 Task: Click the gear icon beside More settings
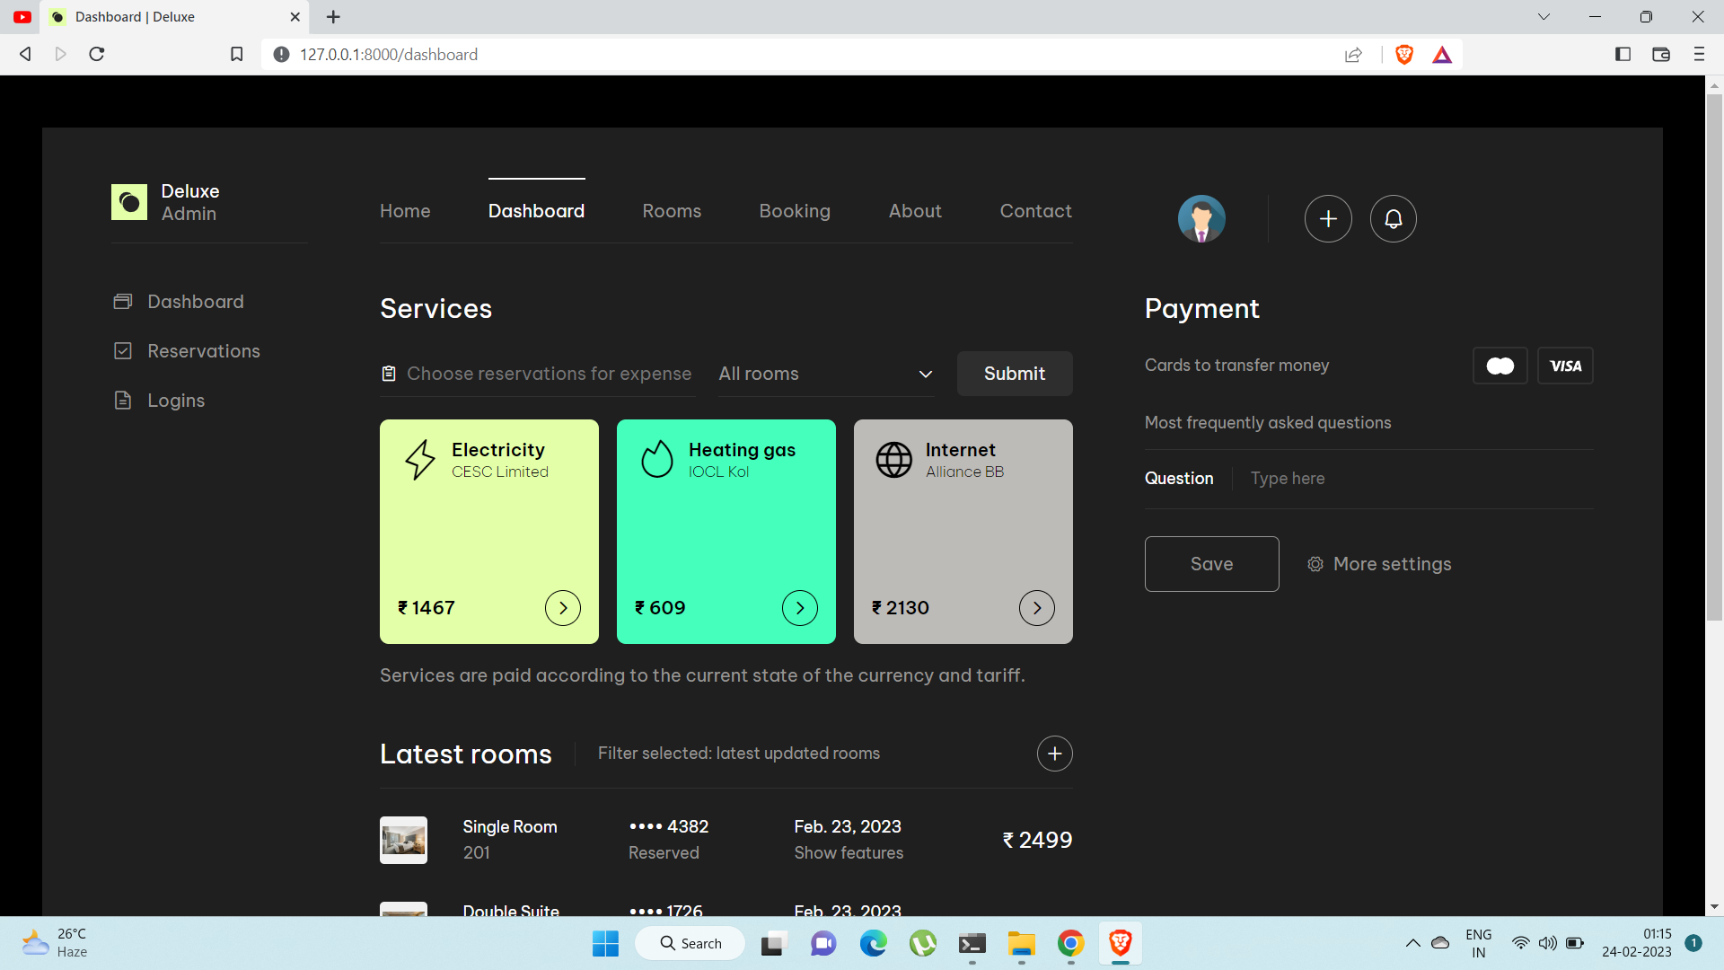(1315, 563)
